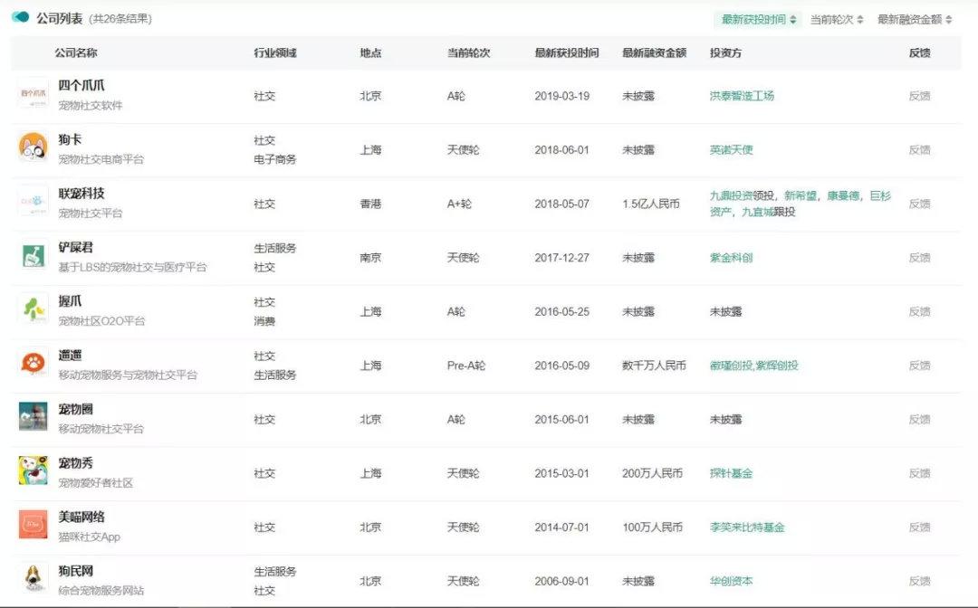Click 反馈 for 遛遛 row

coord(919,366)
